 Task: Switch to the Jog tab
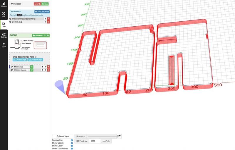click(4, 15)
